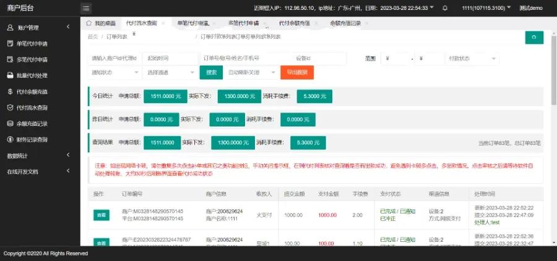Open the 通知状态 dropdown
The image size is (557, 261).
[x=114, y=72]
